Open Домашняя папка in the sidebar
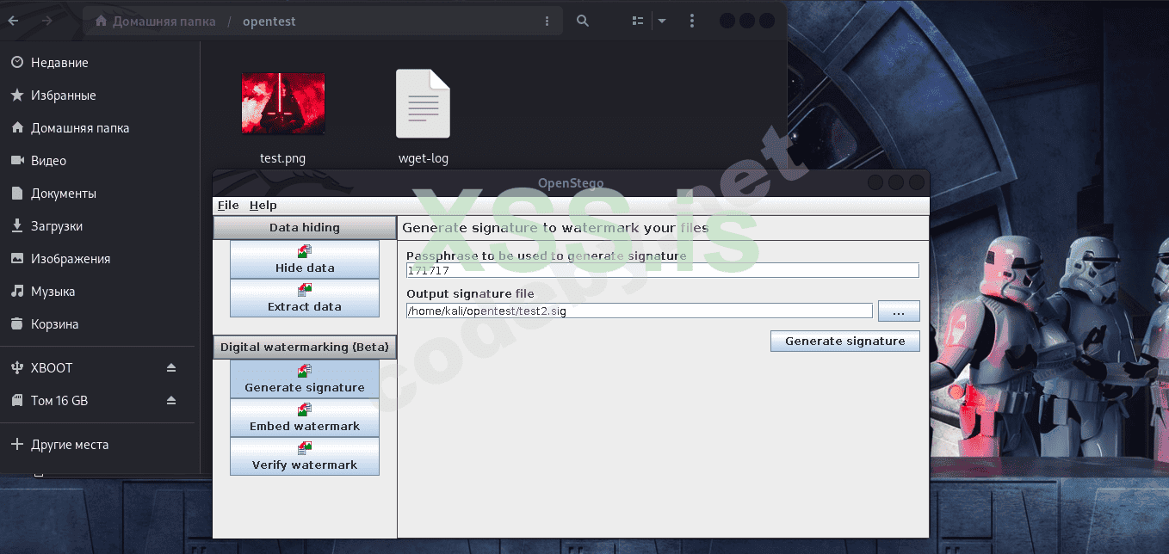 click(100, 128)
